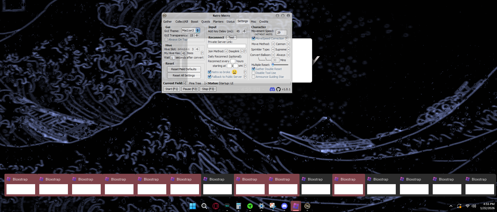Open the teal waveform app in taskbar
The image size is (497, 212).
point(227,206)
